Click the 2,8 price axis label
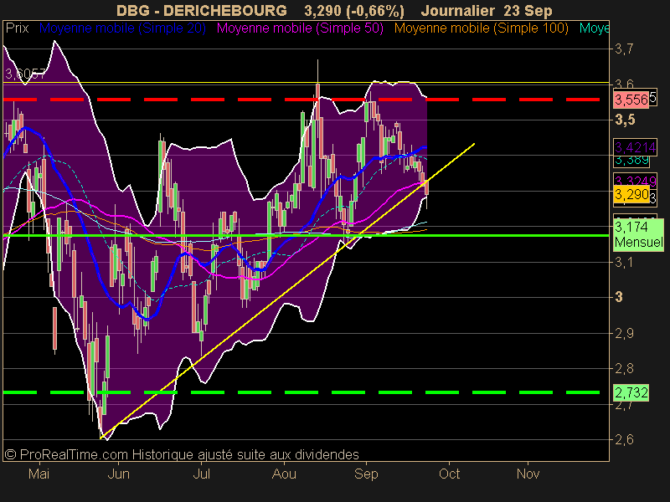Viewport: 670px width, 502px height. 624,368
